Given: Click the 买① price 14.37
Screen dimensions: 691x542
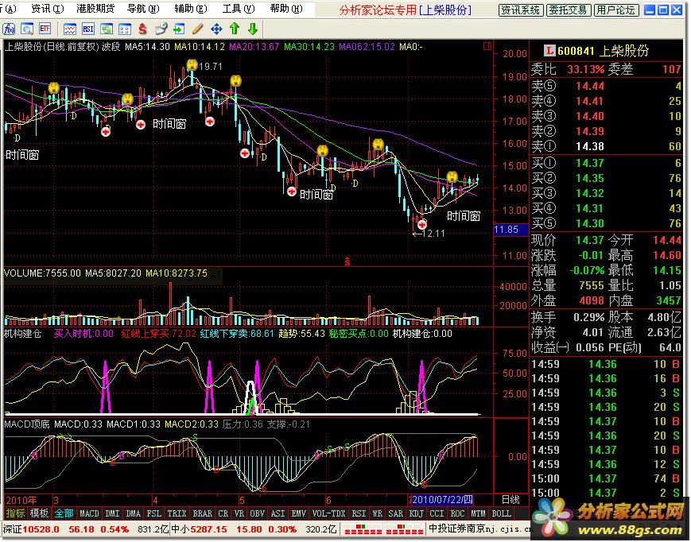Looking at the screenshot, I should pos(590,164).
